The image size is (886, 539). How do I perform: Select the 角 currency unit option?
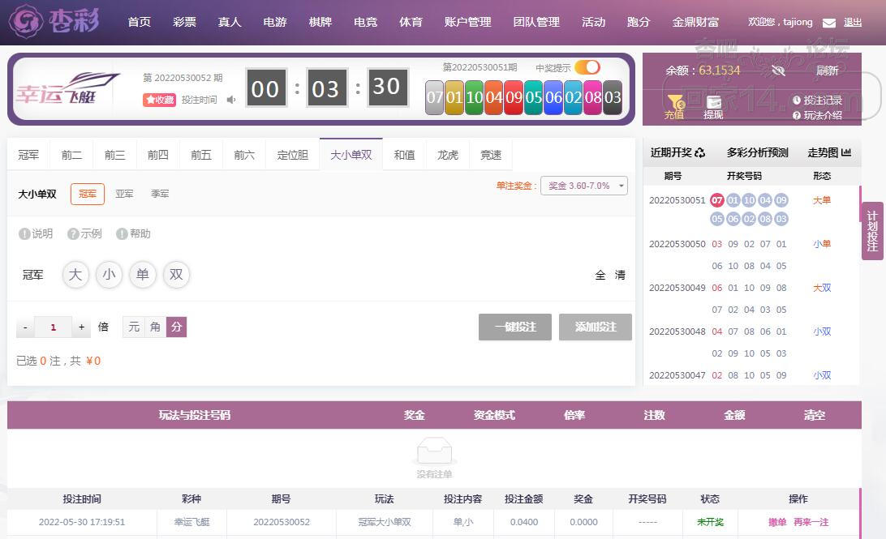coord(155,327)
